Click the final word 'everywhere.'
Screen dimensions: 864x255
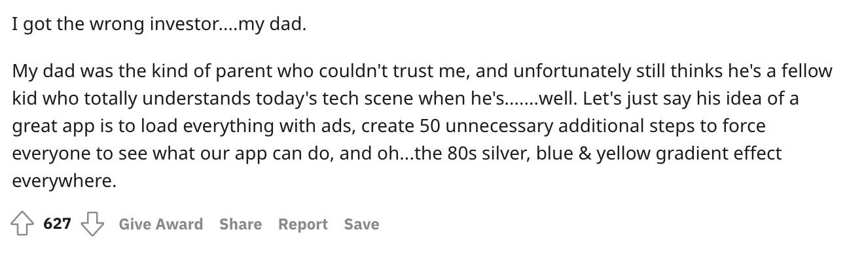pyautogui.click(x=64, y=182)
